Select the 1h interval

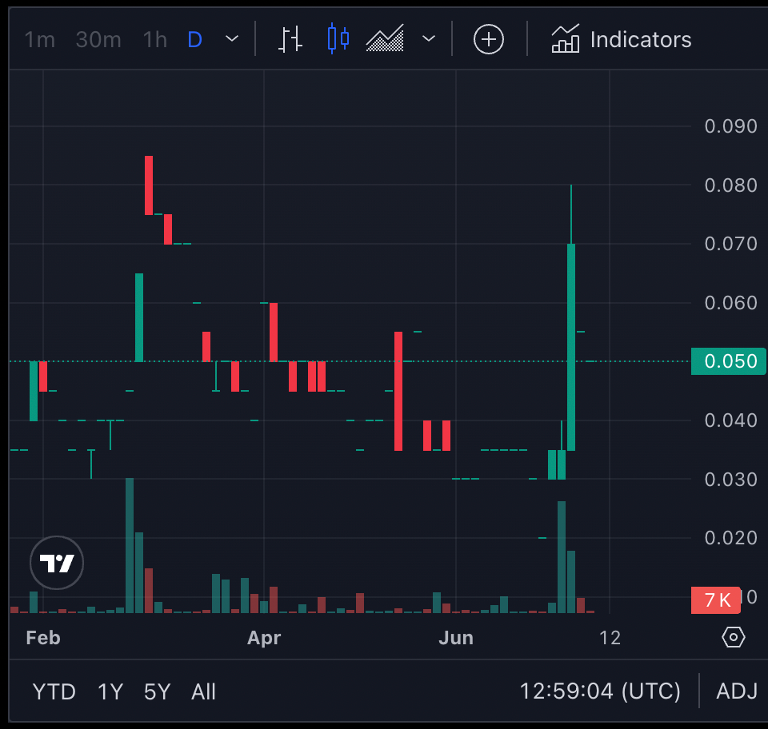tap(154, 39)
